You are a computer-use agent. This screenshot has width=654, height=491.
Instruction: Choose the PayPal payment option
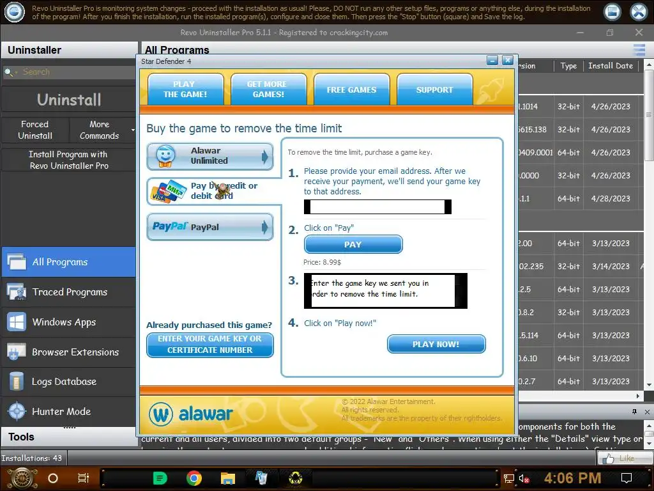pos(209,227)
